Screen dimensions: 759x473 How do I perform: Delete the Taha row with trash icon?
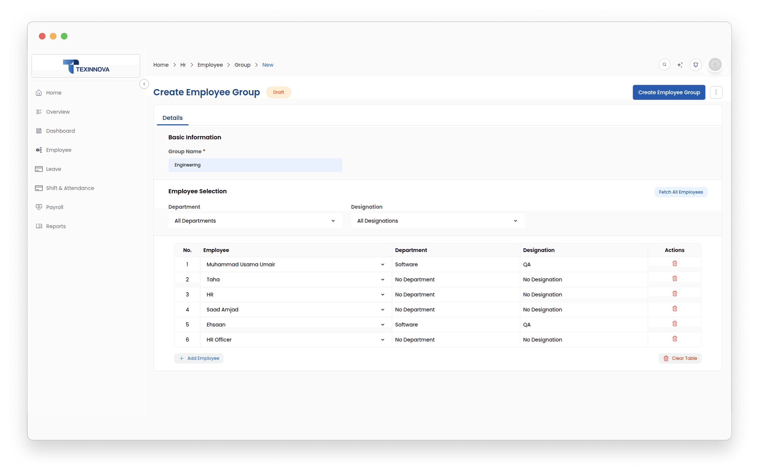pos(675,279)
